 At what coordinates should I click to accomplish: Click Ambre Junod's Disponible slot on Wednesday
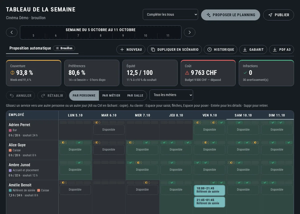(x=142, y=170)
